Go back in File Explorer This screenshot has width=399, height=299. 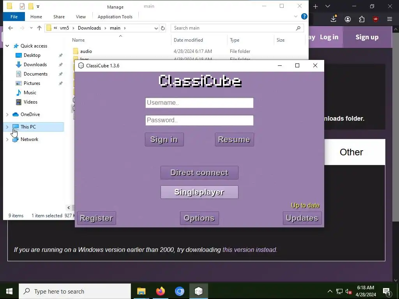click(x=11, y=28)
